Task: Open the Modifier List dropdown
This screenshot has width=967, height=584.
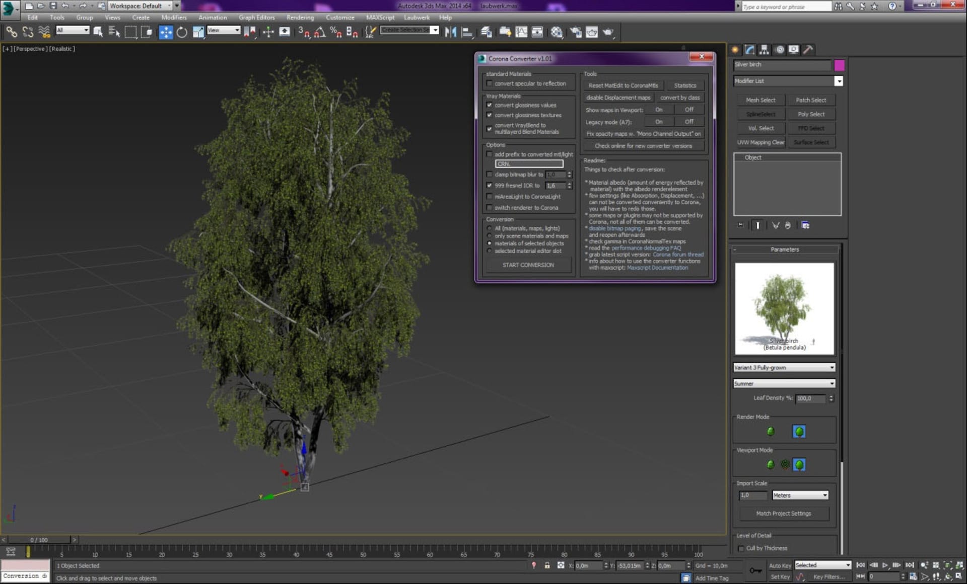Action: pyautogui.click(x=788, y=81)
